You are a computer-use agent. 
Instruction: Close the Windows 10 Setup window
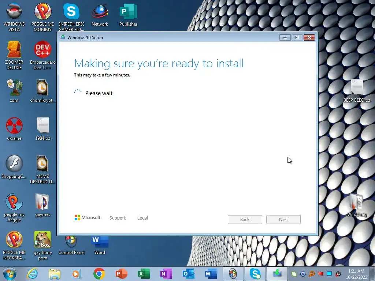(309, 38)
